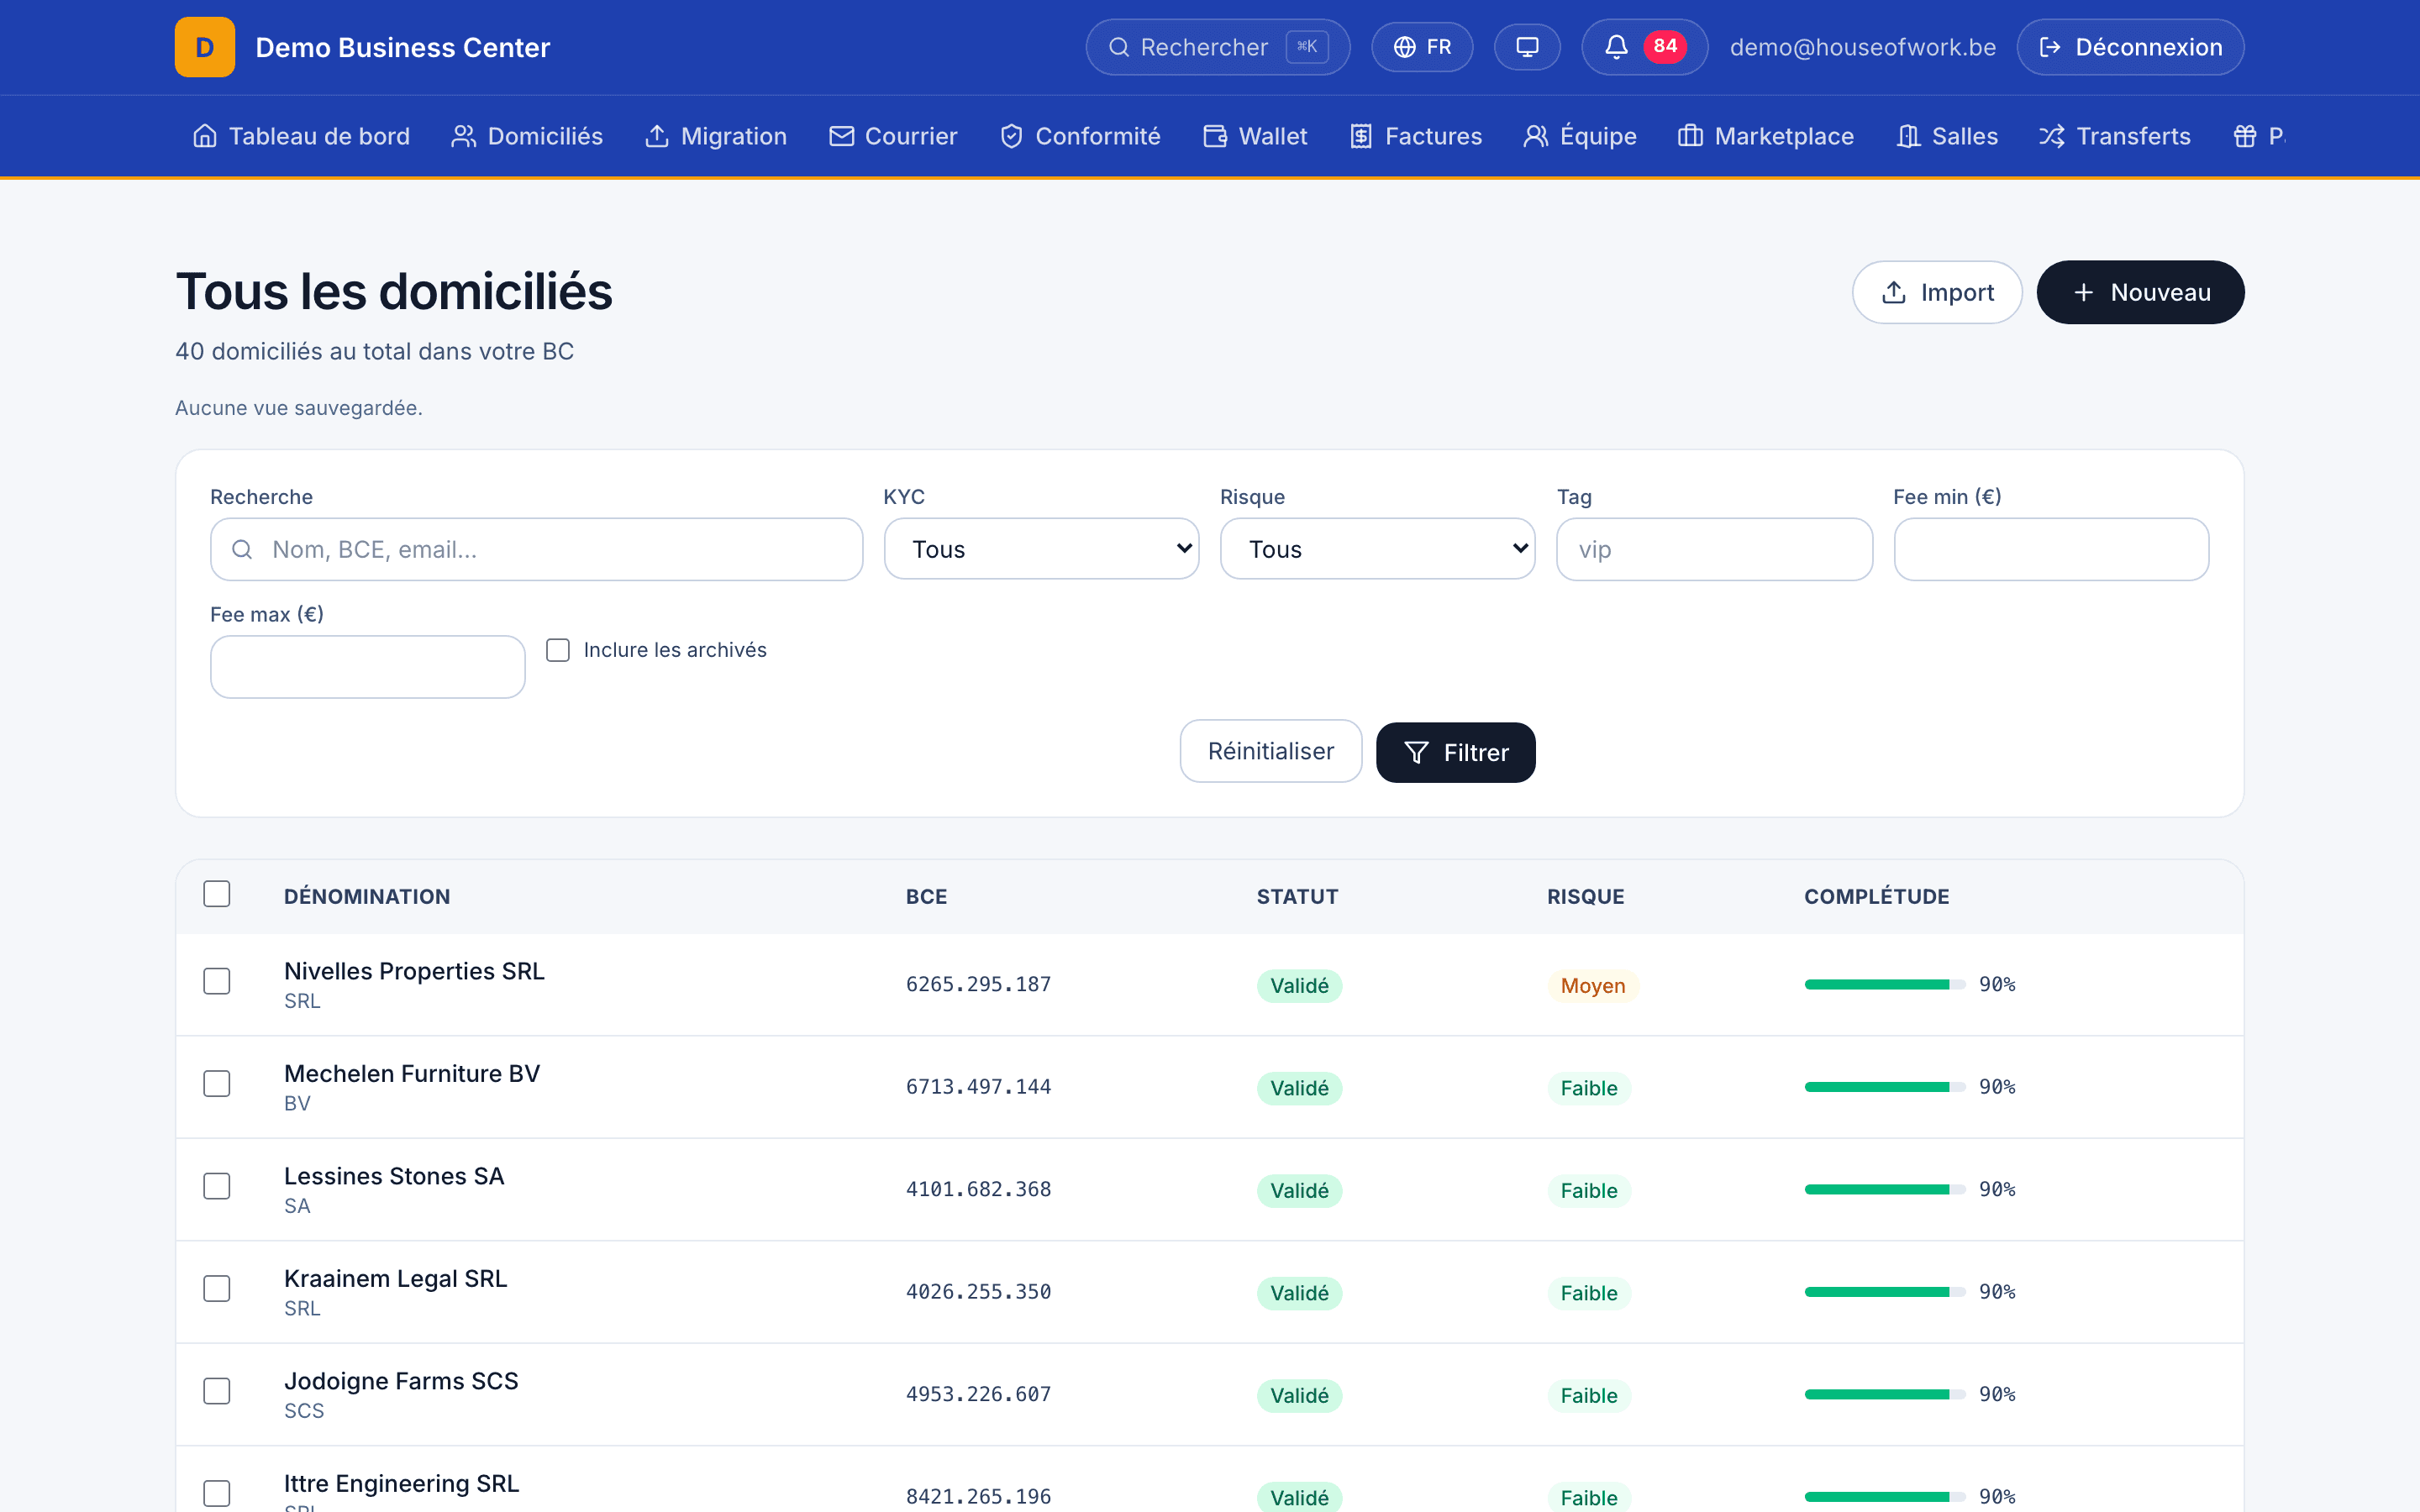The width and height of the screenshot is (2420, 1512).
Task: Click the Nouveau button
Action: (x=2140, y=292)
